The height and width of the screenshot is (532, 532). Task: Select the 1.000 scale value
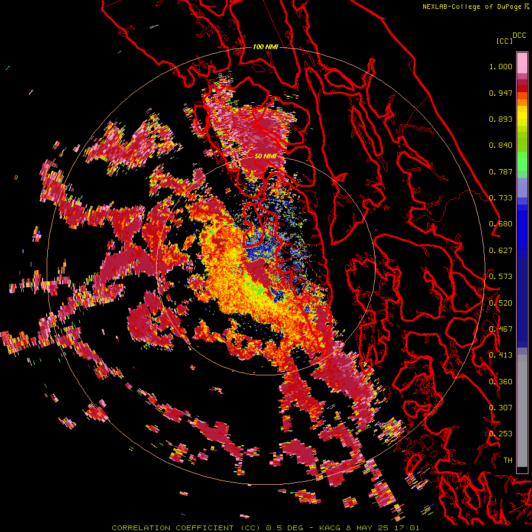tap(501, 66)
